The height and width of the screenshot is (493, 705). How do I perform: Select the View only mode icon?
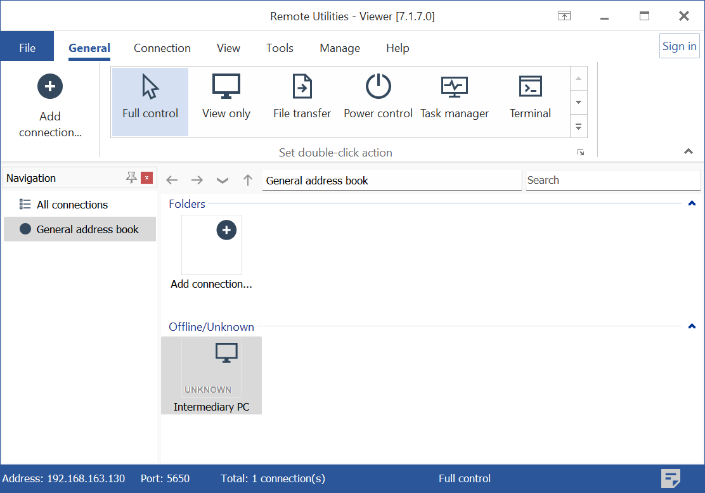[226, 87]
